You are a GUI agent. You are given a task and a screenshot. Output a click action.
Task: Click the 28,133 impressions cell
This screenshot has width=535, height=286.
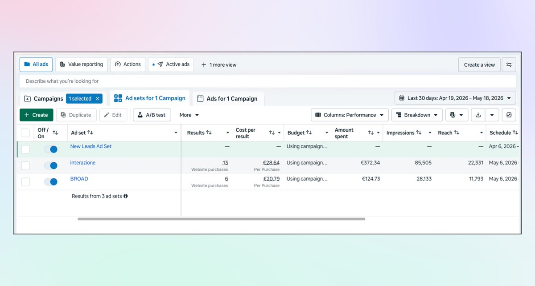[423, 179]
